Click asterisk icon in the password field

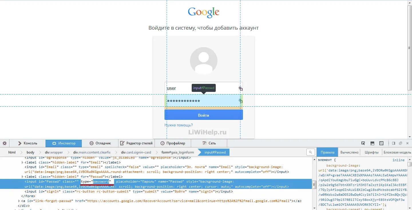[240, 100]
